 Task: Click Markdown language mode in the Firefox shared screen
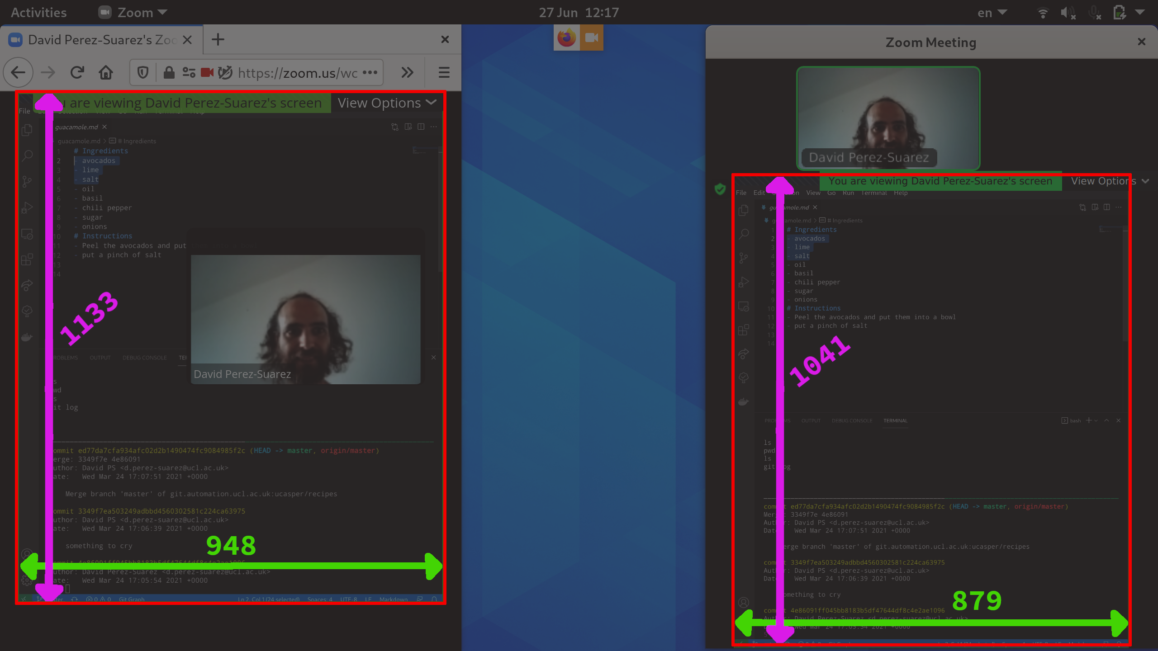coord(394,599)
